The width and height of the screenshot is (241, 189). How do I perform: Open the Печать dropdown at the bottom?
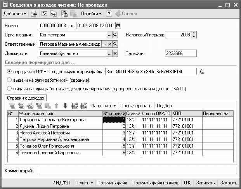pos(84,183)
